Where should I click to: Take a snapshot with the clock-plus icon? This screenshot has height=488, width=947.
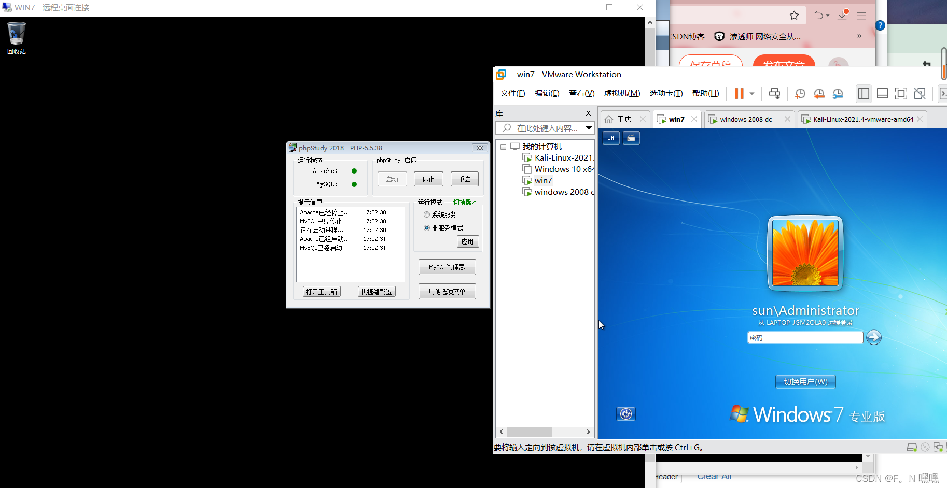800,93
